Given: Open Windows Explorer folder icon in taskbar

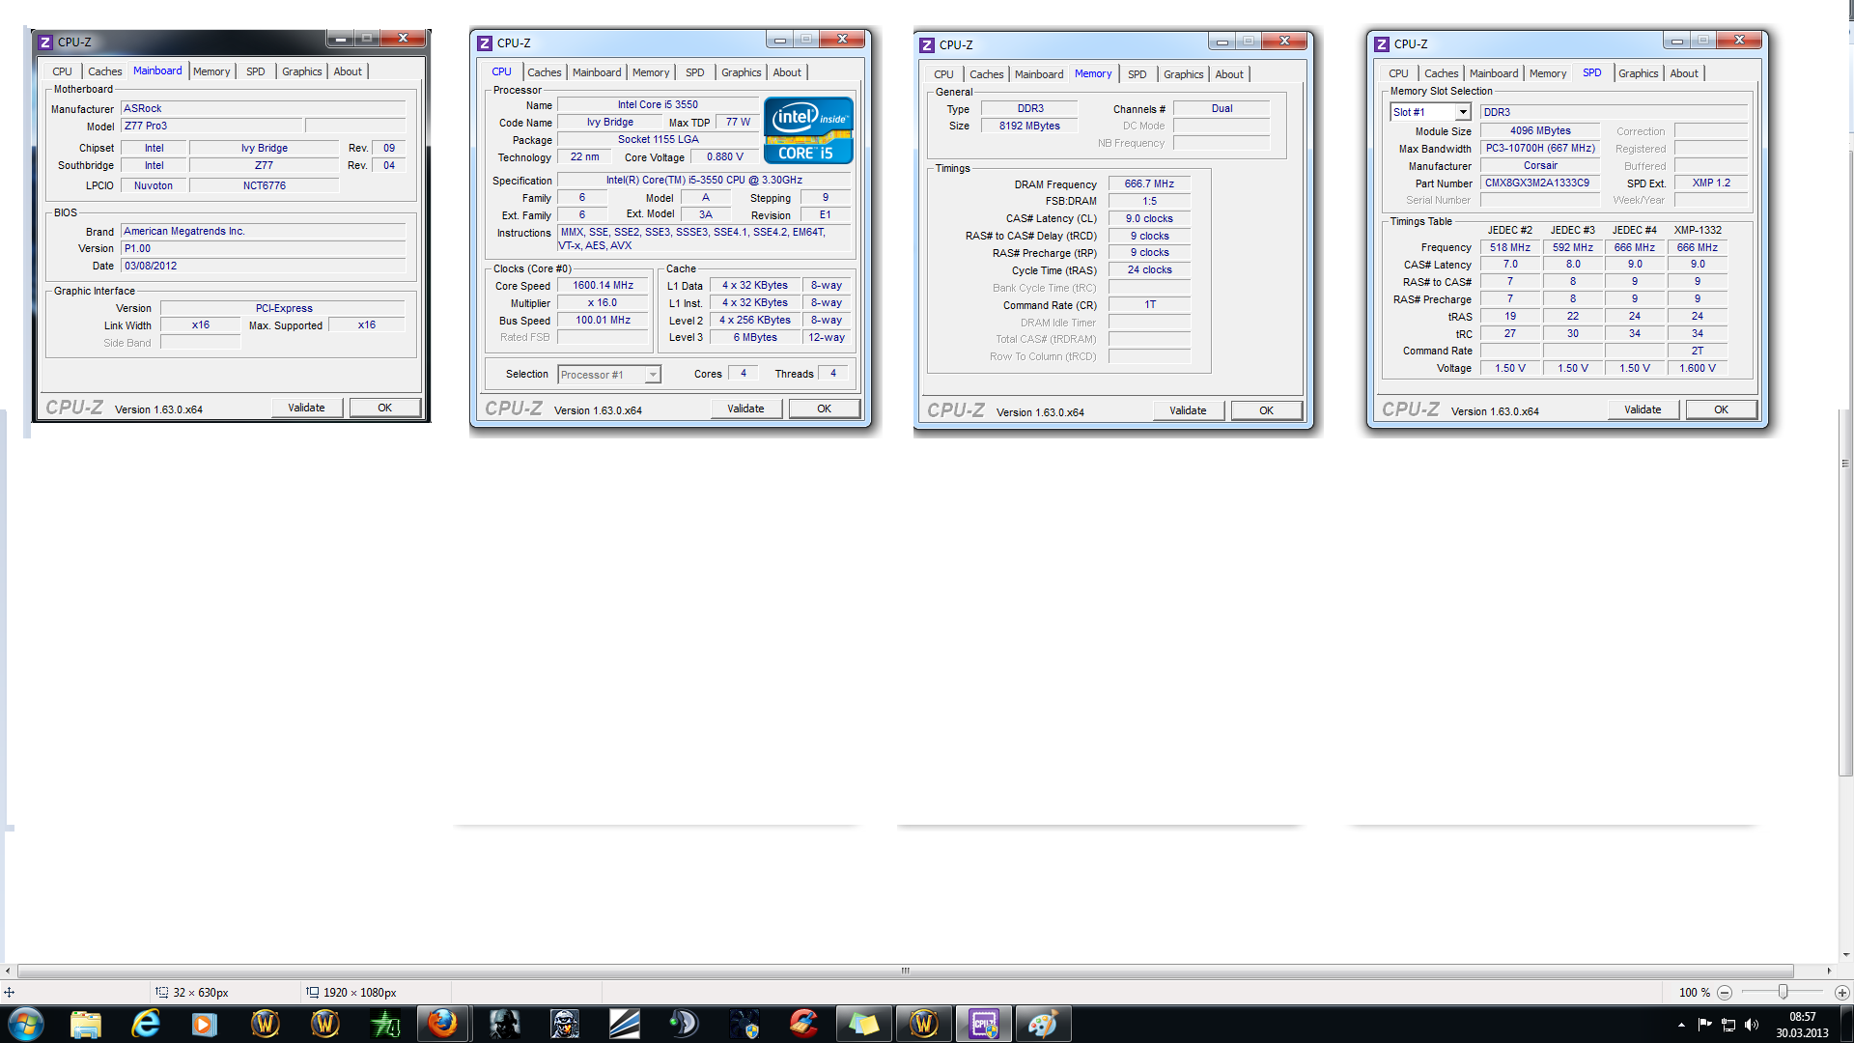Looking at the screenshot, I should point(85,1023).
